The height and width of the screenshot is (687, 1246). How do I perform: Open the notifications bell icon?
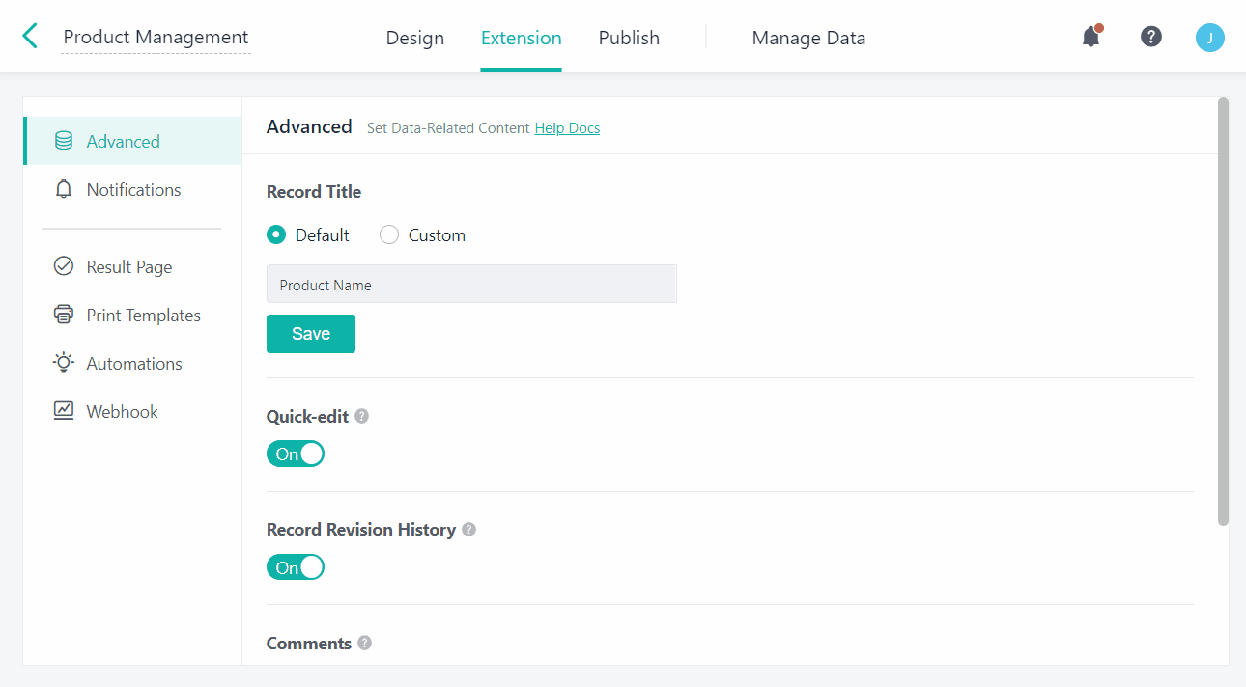[x=1091, y=37]
